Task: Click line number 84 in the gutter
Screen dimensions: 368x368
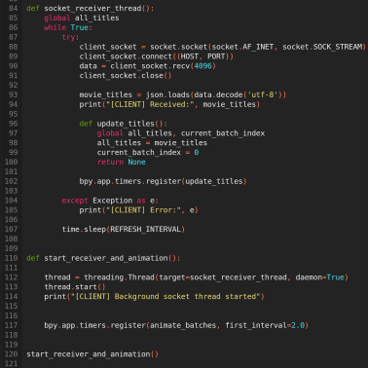Action: click(13, 8)
